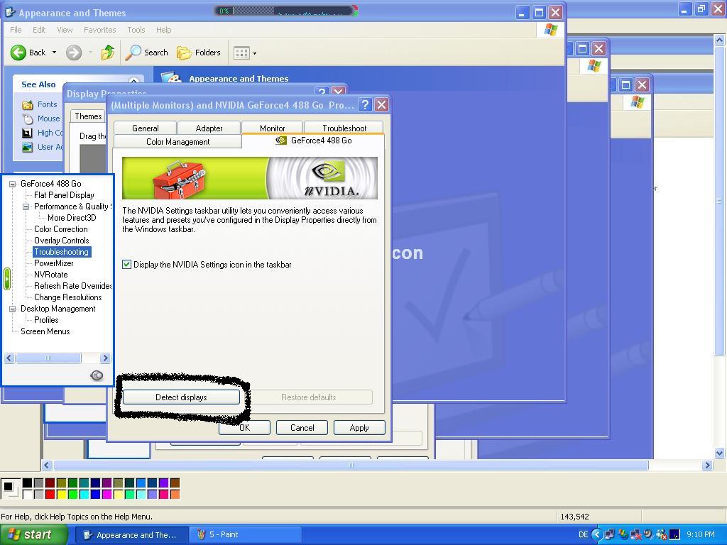Switch to the General tab
This screenshot has width=727, height=545.
pyautogui.click(x=145, y=128)
